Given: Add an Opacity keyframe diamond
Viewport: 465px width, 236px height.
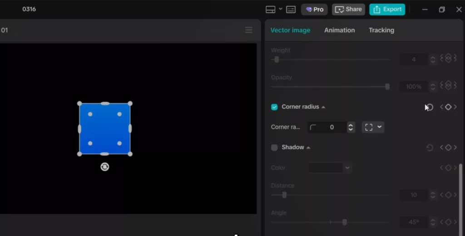Looking at the screenshot, I should pos(448,85).
